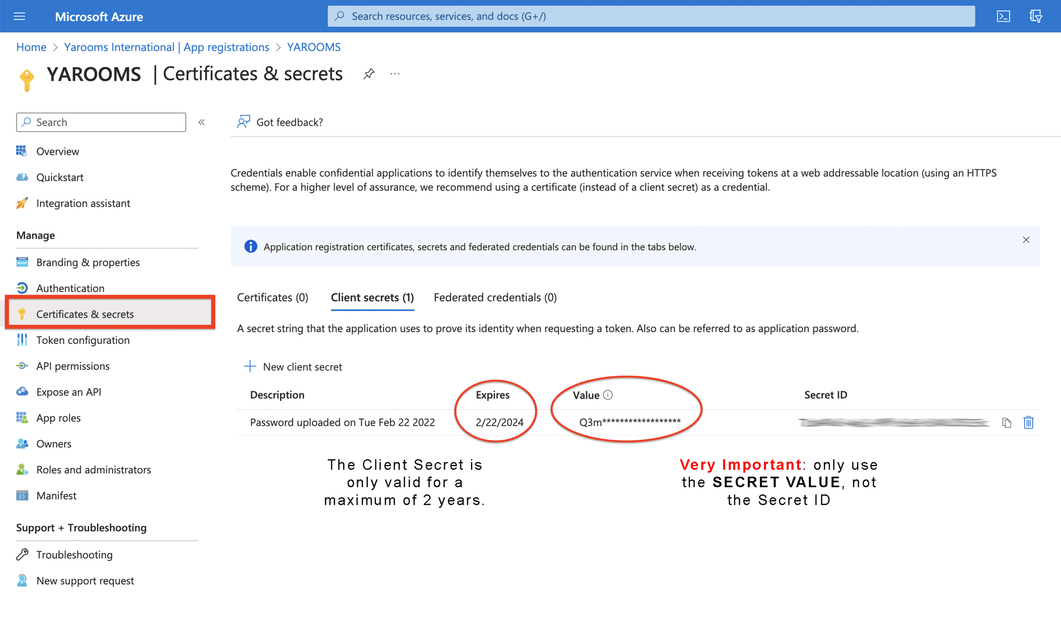Expand Support + Troubleshooting section

point(81,527)
